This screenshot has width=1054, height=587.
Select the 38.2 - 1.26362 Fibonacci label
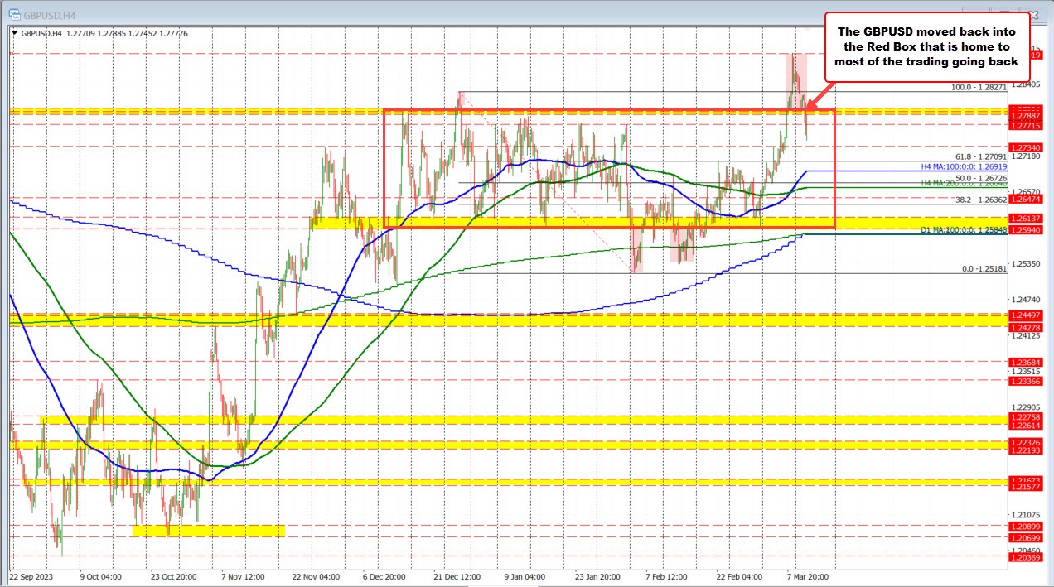981,200
